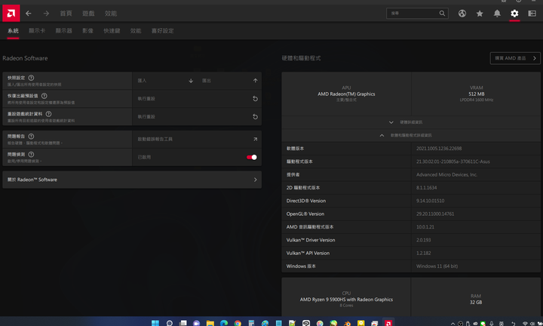This screenshot has width=543, height=326.
Task: Click help icon beside 快照設定
Action: point(31,78)
